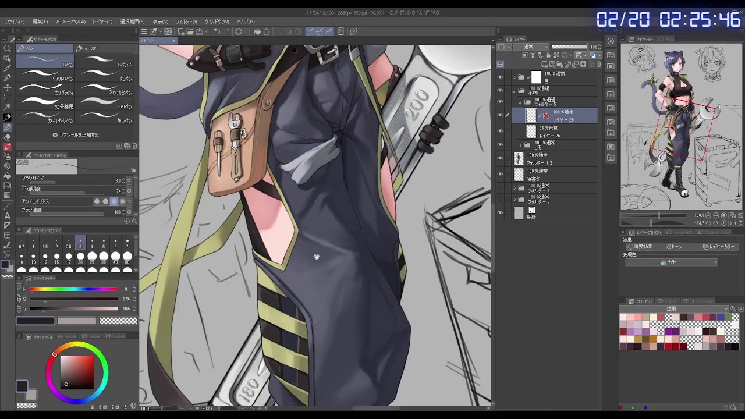Create new canvas from command bar

(181, 31)
